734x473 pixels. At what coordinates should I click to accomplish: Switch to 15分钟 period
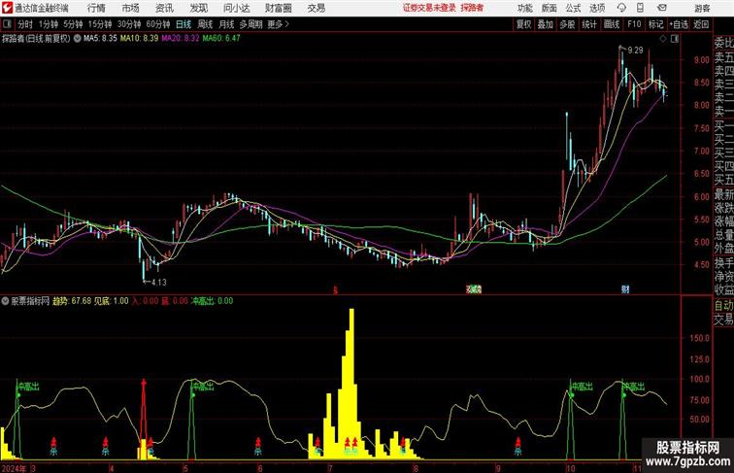click(100, 24)
